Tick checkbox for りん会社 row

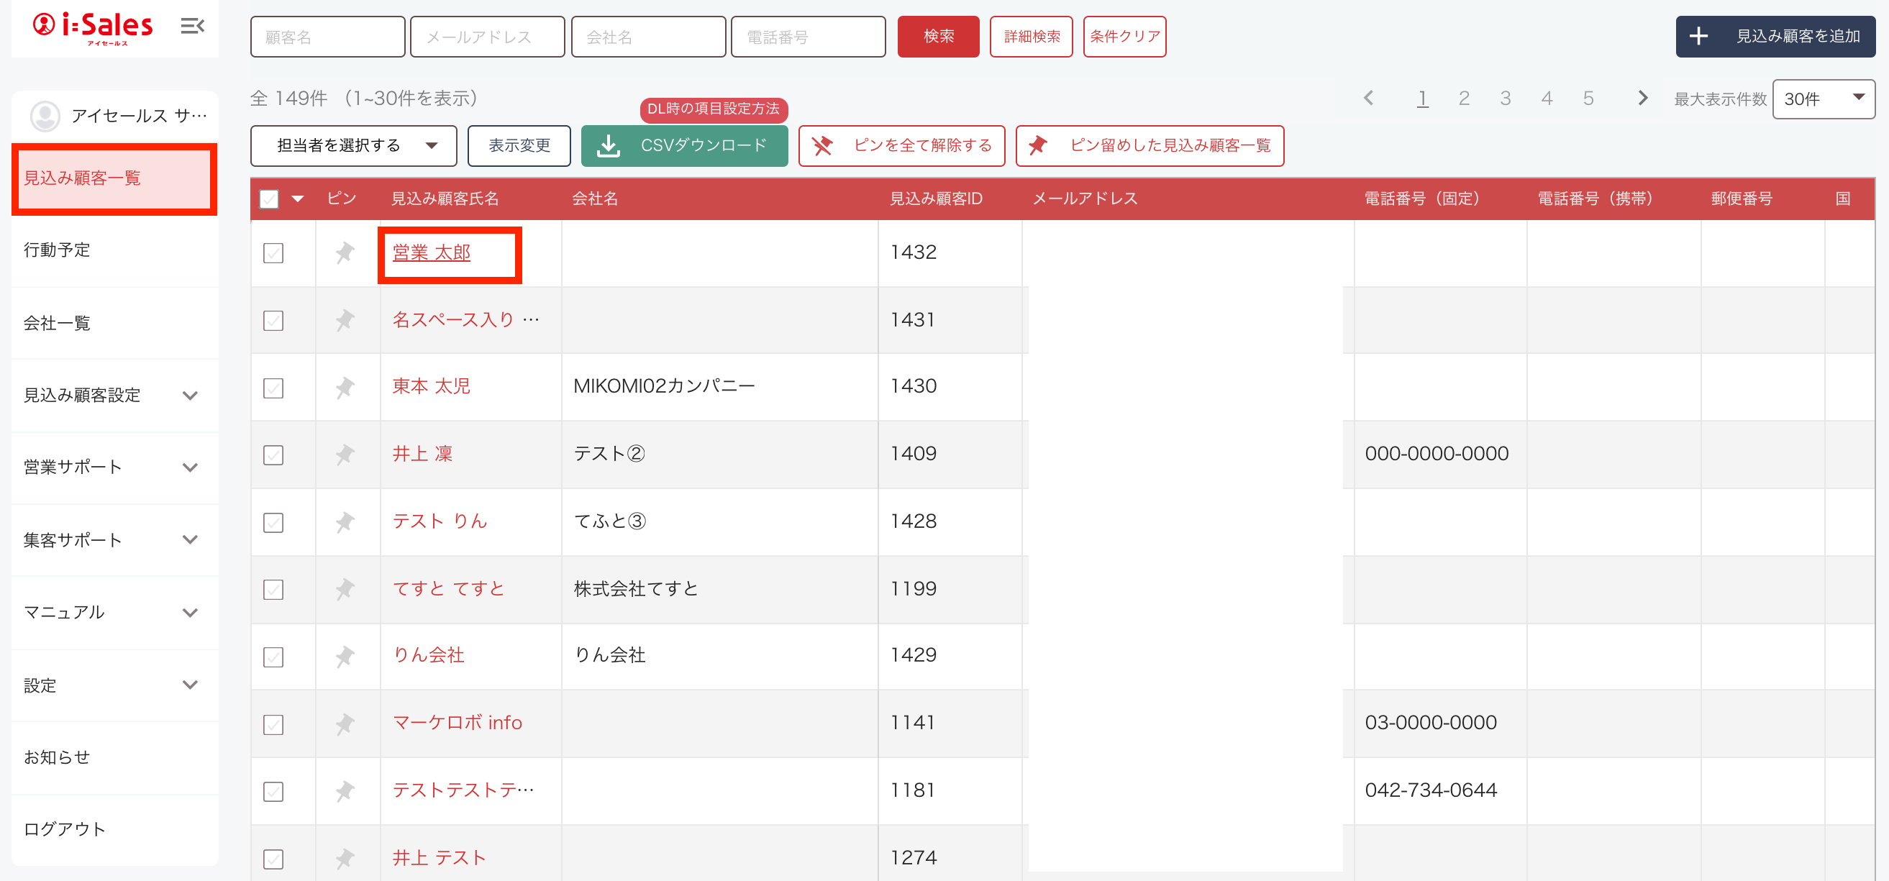pyautogui.click(x=273, y=657)
